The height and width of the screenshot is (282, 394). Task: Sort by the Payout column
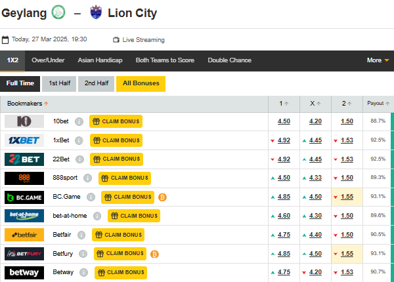(x=378, y=104)
